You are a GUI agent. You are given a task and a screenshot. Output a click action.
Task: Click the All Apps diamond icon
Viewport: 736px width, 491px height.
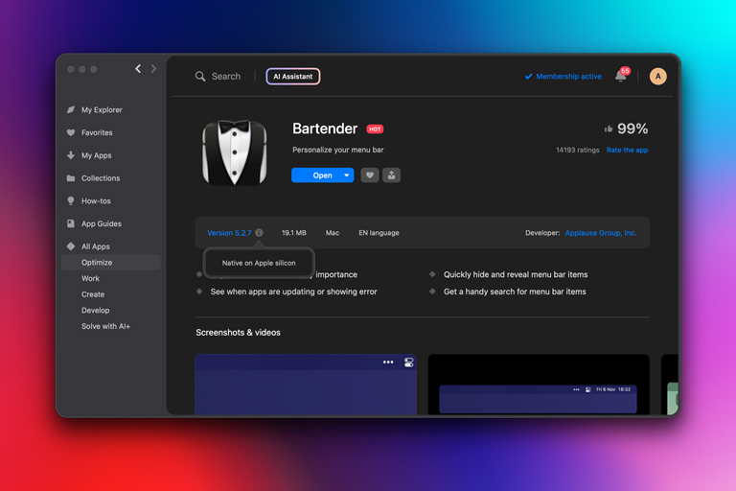point(71,246)
